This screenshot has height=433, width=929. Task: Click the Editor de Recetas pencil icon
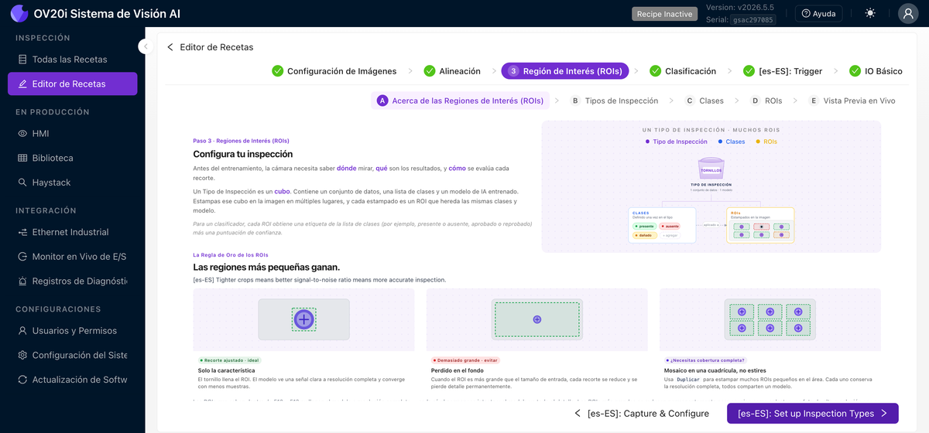[22, 84]
